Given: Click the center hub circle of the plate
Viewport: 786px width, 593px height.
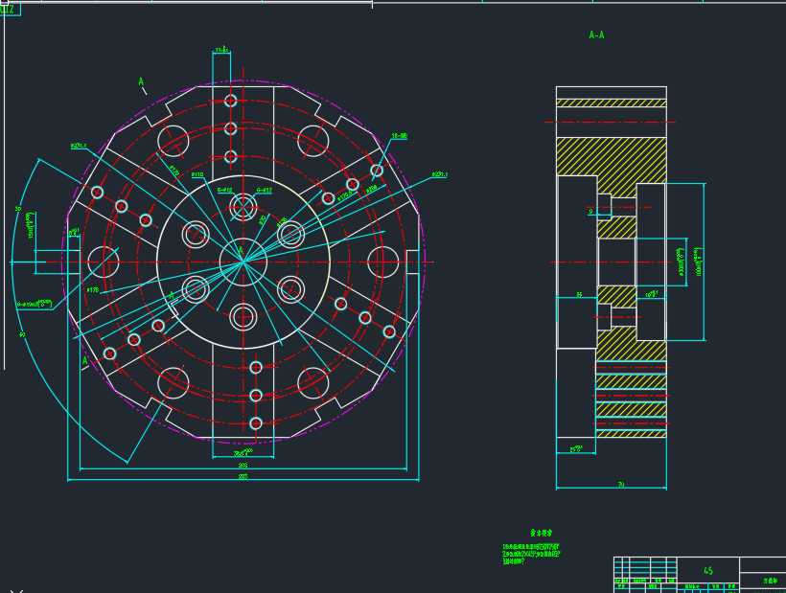Looking at the screenshot, I should pyautogui.click(x=243, y=262).
